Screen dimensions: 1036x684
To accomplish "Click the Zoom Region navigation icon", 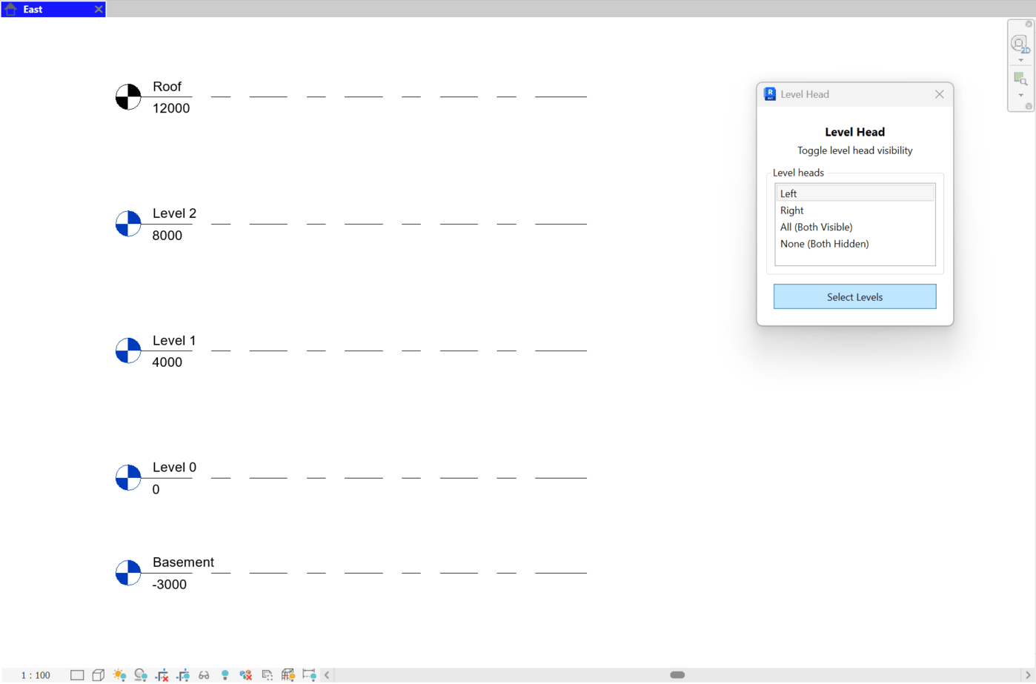I will tap(1020, 79).
